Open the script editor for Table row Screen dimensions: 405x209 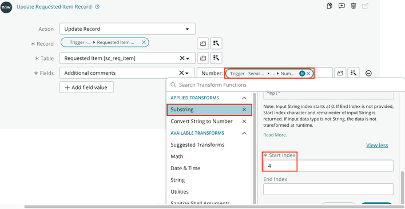pyautogui.click(x=202, y=58)
